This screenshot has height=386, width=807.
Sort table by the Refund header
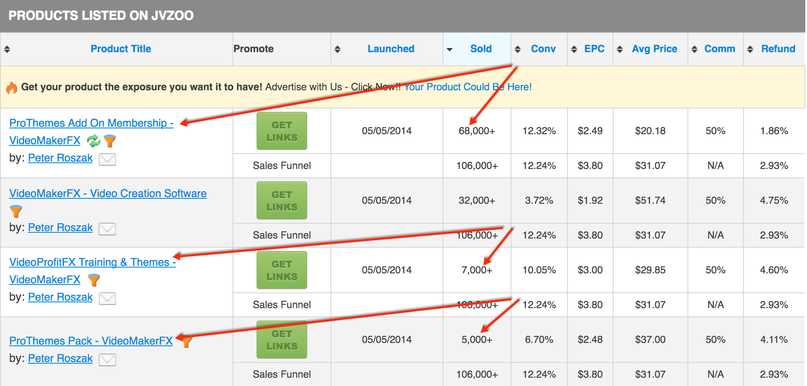pyautogui.click(x=778, y=49)
